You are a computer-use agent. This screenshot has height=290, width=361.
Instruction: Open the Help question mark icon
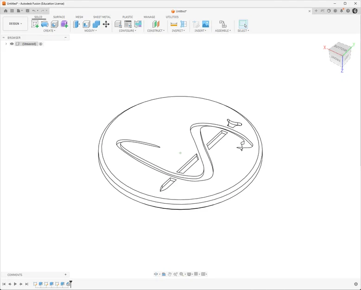tap(348, 11)
